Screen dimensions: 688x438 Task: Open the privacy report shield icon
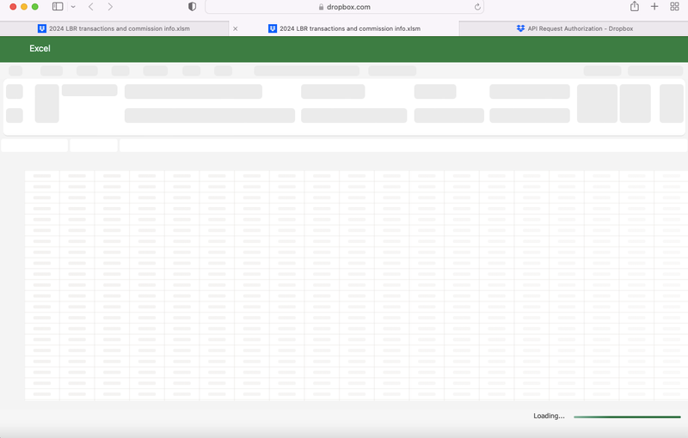tap(192, 7)
